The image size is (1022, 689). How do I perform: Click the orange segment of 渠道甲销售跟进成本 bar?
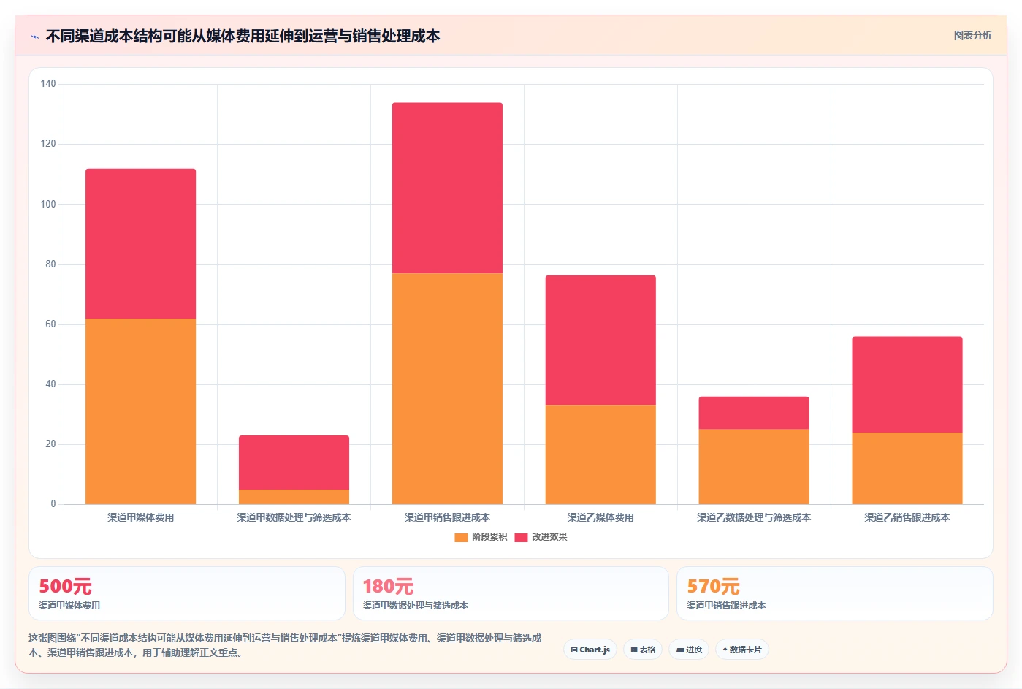point(447,389)
